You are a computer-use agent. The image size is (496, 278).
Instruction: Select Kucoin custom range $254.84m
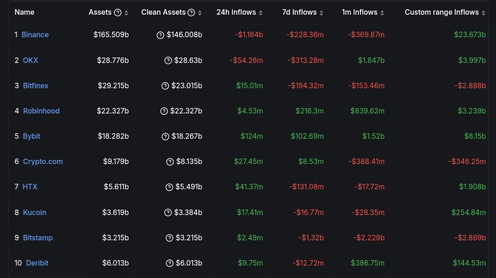pos(468,212)
